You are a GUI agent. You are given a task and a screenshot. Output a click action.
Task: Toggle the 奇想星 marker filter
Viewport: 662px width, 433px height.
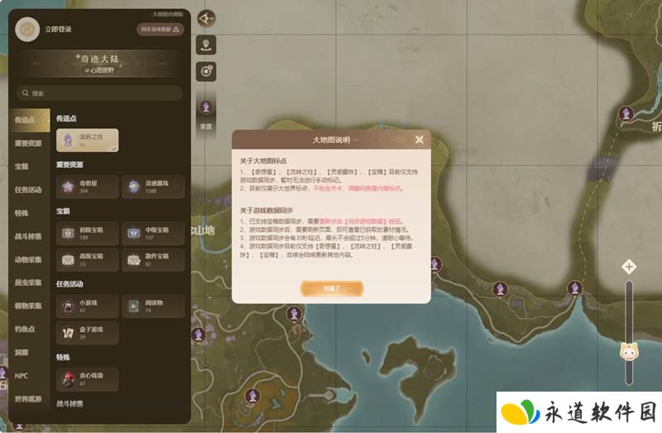tap(88, 187)
